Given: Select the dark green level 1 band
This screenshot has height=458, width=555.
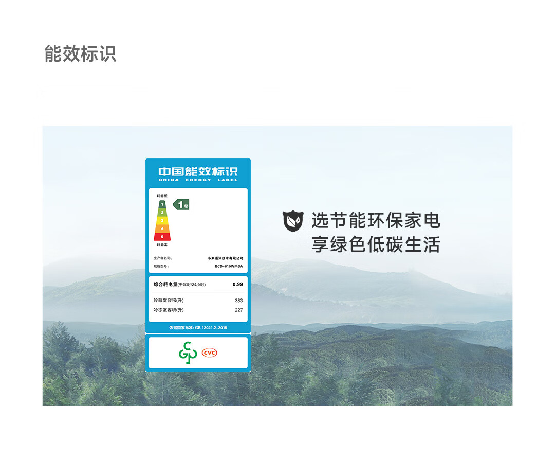Looking at the screenshot, I should (x=162, y=204).
